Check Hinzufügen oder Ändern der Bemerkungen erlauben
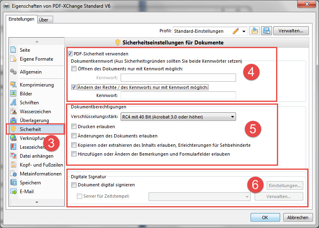The width and height of the screenshot is (319, 228). pyautogui.click(x=74, y=154)
